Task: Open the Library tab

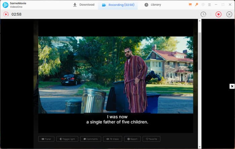Action: coord(153,5)
